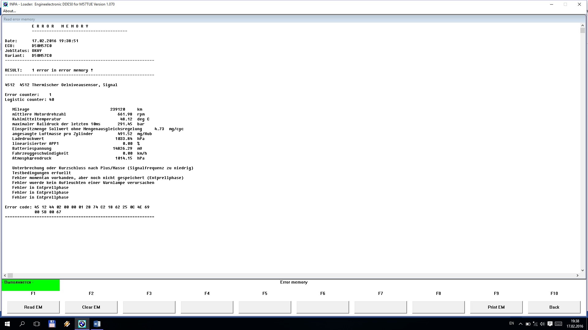Click the Print EM button
The height and width of the screenshot is (330, 588).
496,307
